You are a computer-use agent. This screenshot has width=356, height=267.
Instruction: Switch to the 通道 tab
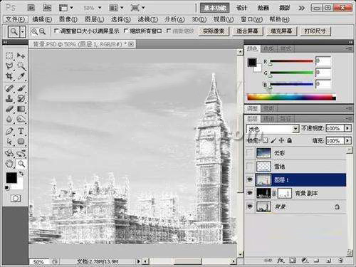coord(268,118)
